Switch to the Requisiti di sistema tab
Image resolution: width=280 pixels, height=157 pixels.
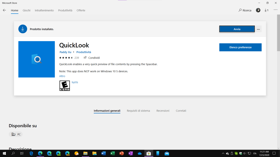coord(138,111)
